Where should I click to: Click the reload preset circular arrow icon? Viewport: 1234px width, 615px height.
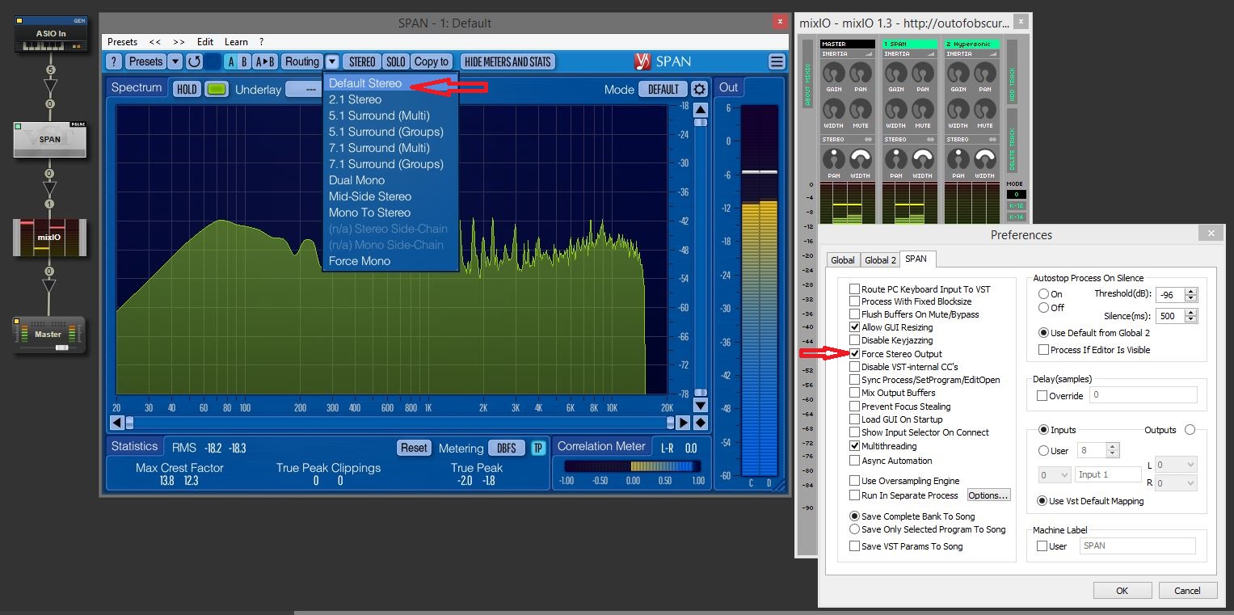tap(194, 61)
